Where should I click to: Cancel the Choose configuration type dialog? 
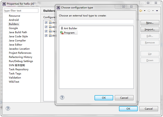(x=124, y=98)
